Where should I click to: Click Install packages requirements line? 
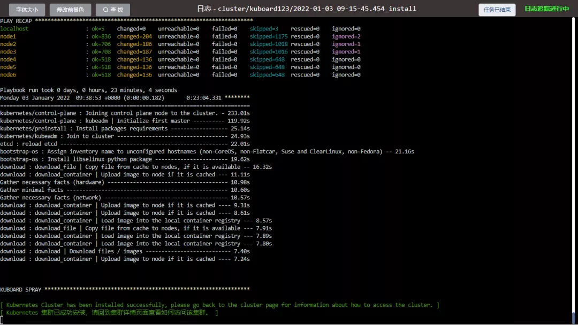125,128
